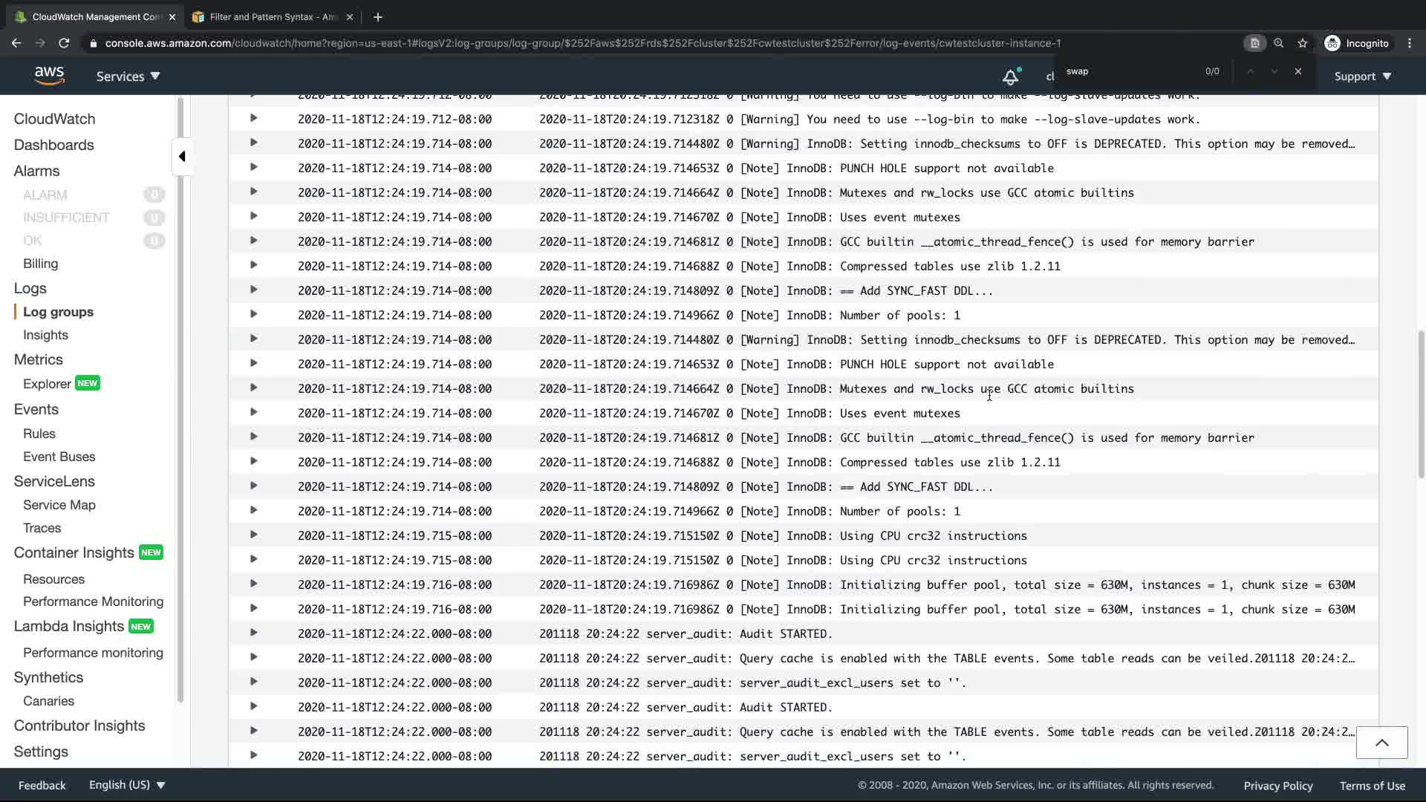Open the browser zoom magnifier icon
The height and width of the screenshot is (802, 1426).
(x=1278, y=43)
